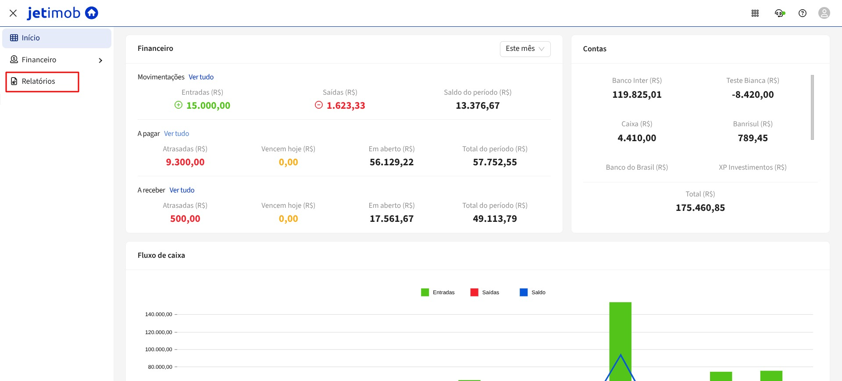Close the sidebar with the X icon
This screenshot has height=381, width=842.
click(13, 13)
